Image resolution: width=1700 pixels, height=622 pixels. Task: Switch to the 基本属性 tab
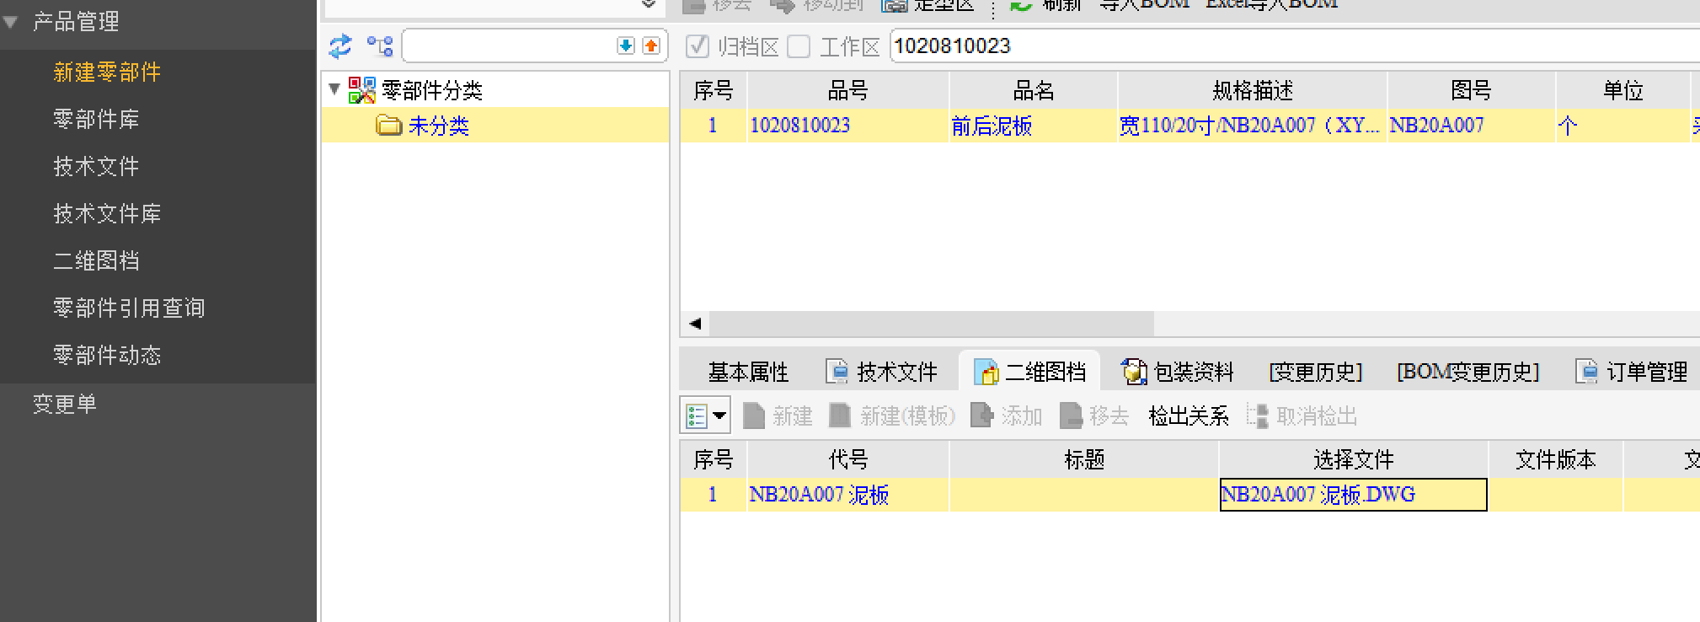748,372
